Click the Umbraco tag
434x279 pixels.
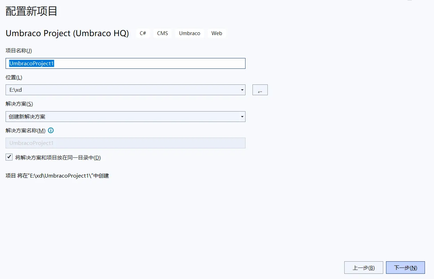pyautogui.click(x=190, y=33)
